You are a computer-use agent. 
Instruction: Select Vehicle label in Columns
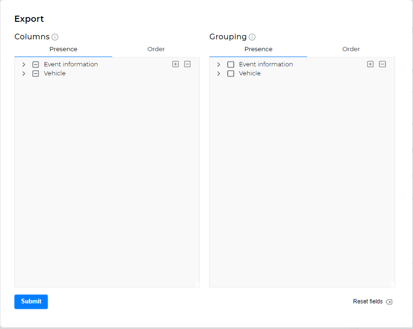[55, 73]
